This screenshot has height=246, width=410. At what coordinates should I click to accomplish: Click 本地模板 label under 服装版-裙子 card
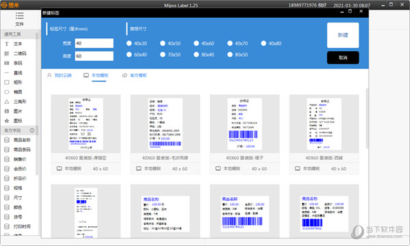[x=232, y=169]
